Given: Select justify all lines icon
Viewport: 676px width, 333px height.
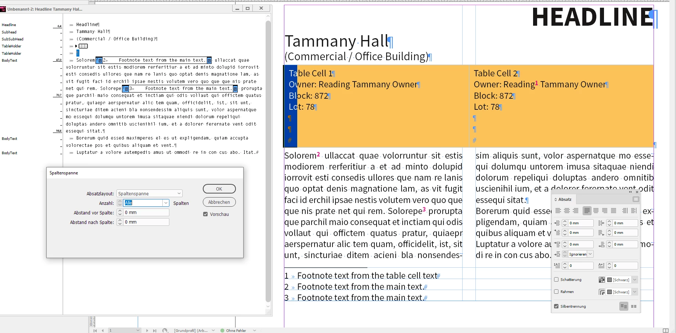Looking at the screenshot, I should [x=614, y=211].
